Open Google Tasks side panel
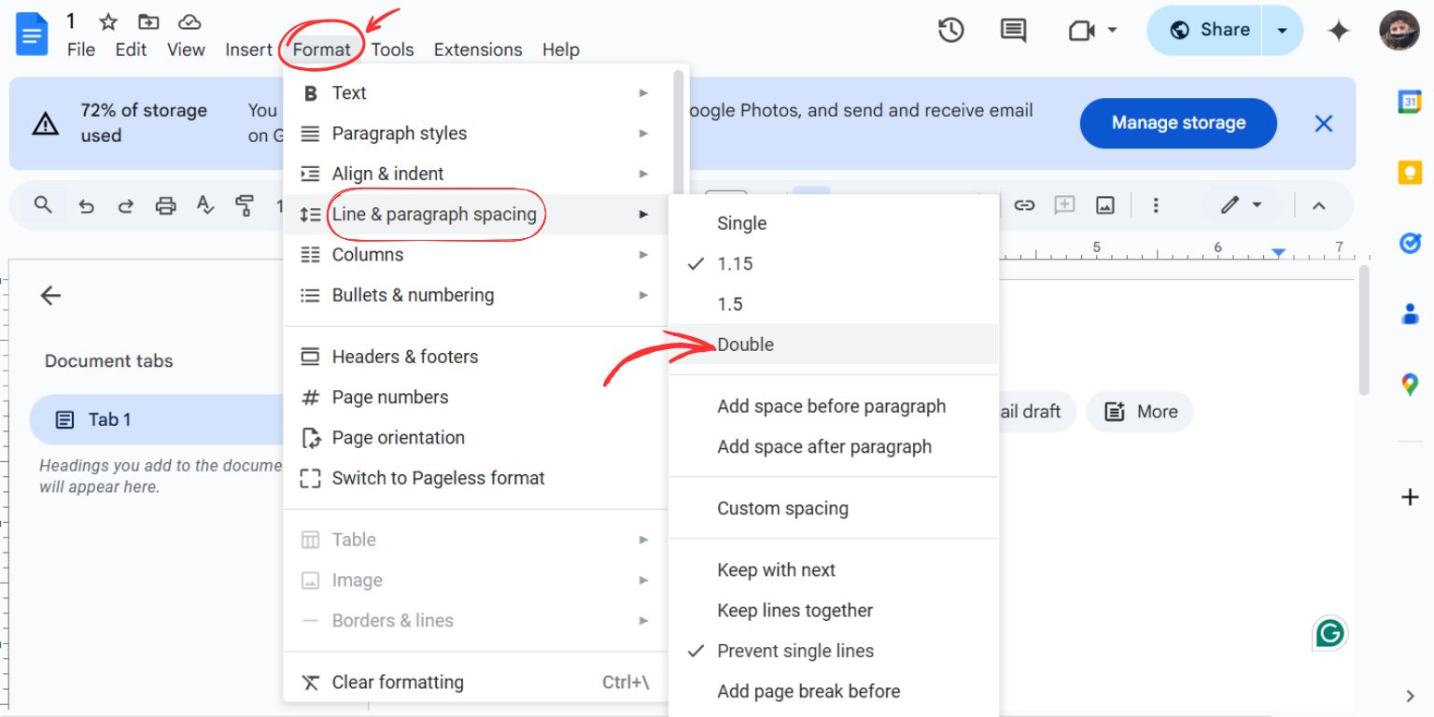Screen dimensions: 1434x717 click(x=1410, y=244)
